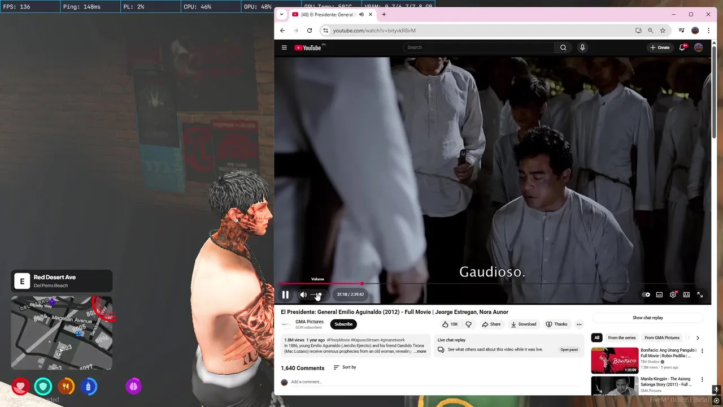Send Thanks to the creator
Image resolution: width=723 pixels, height=407 pixels.
(x=556, y=324)
